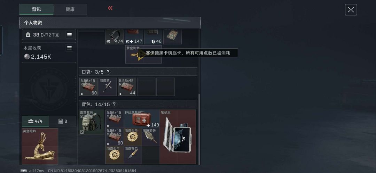
Task: Select the 露营背包 camping backpack icon
Action: pos(91,122)
